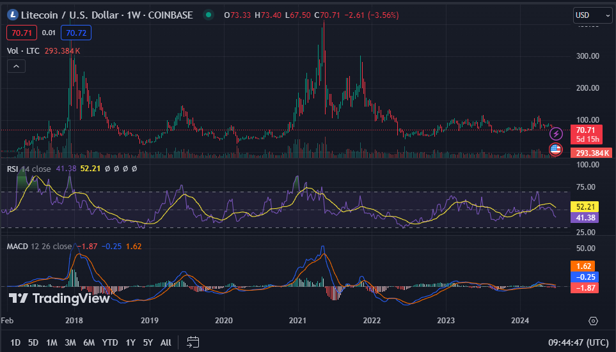The width and height of the screenshot is (616, 352).
Task: Click the US flag economic event icon
Action: [556, 150]
